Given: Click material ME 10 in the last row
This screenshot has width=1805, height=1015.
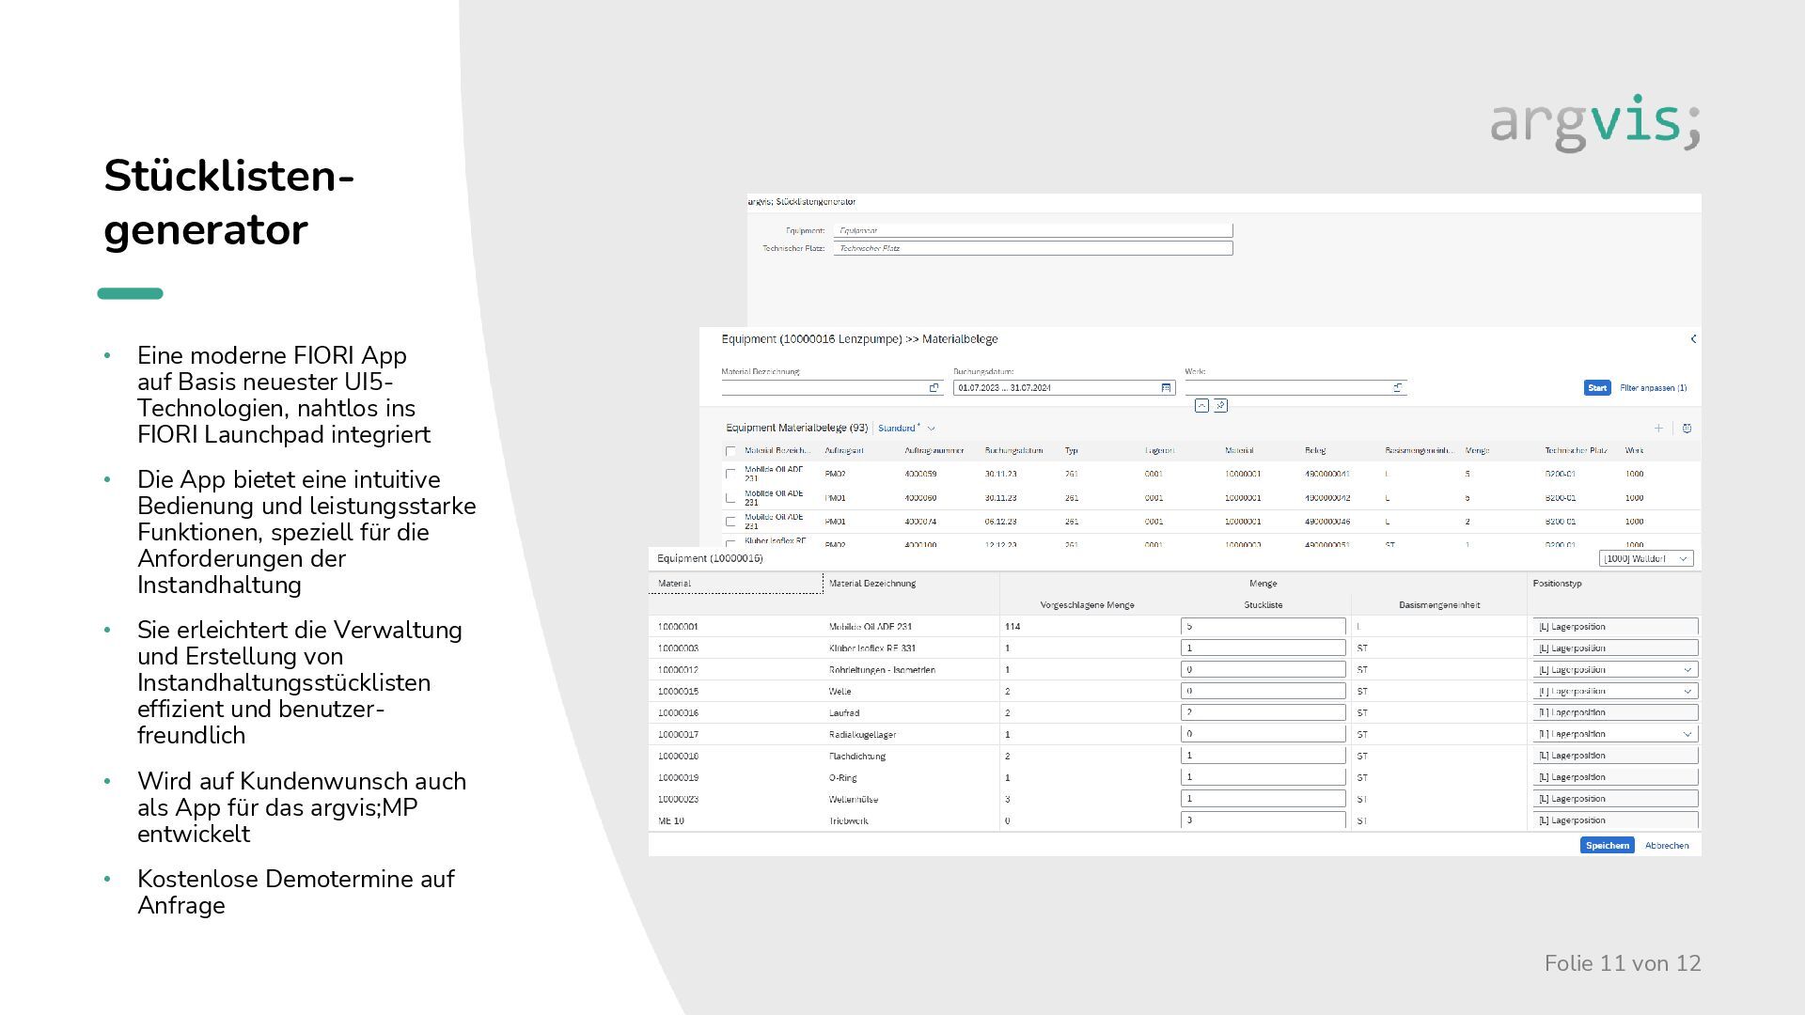Looking at the screenshot, I should [x=671, y=821].
